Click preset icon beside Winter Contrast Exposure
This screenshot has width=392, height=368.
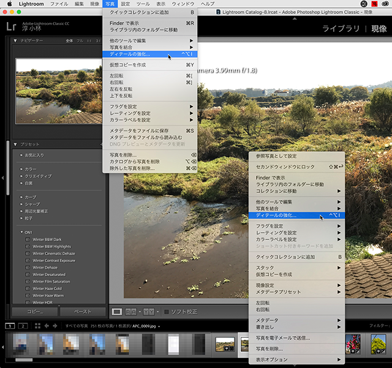point(28,260)
